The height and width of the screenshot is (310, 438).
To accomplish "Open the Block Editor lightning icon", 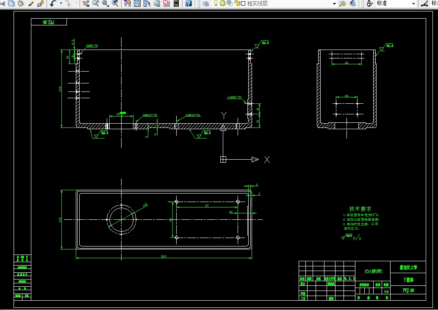I will (41, 3).
